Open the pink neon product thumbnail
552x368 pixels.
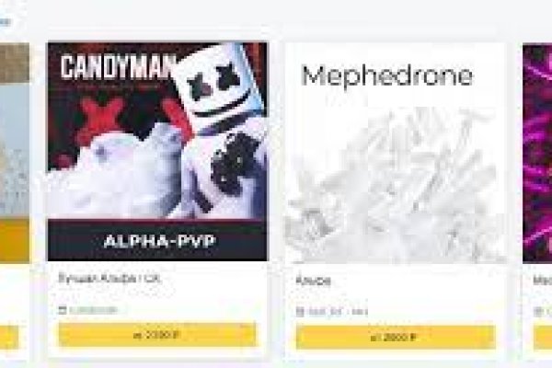click(537, 153)
